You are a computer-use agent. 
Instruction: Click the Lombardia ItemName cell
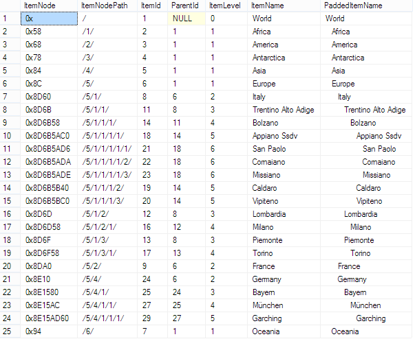point(284,214)
